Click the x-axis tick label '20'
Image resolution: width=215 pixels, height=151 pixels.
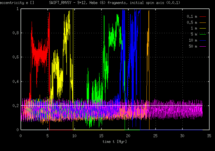click(128, 136)
